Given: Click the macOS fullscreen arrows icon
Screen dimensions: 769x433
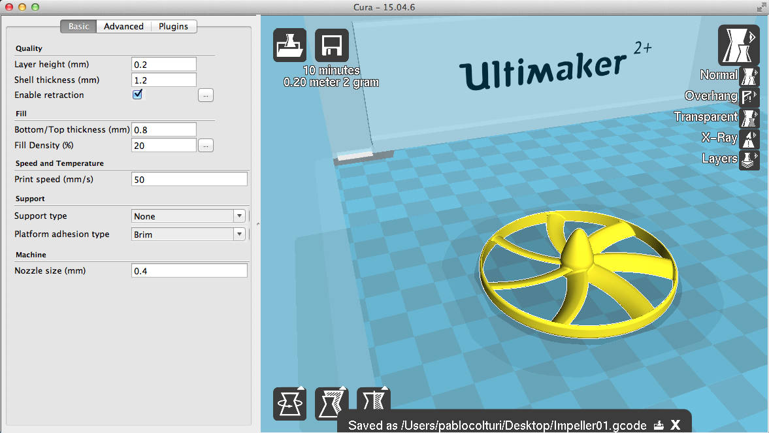Looking at the screenshot, I should click(761, 7).
